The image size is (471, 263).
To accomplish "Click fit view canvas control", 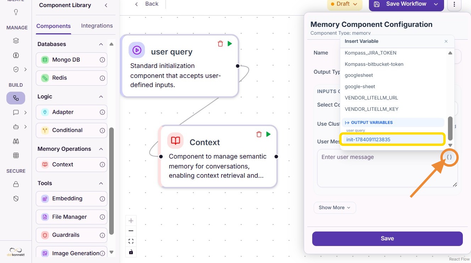I will pyautogui.click(x=131, y=241).
